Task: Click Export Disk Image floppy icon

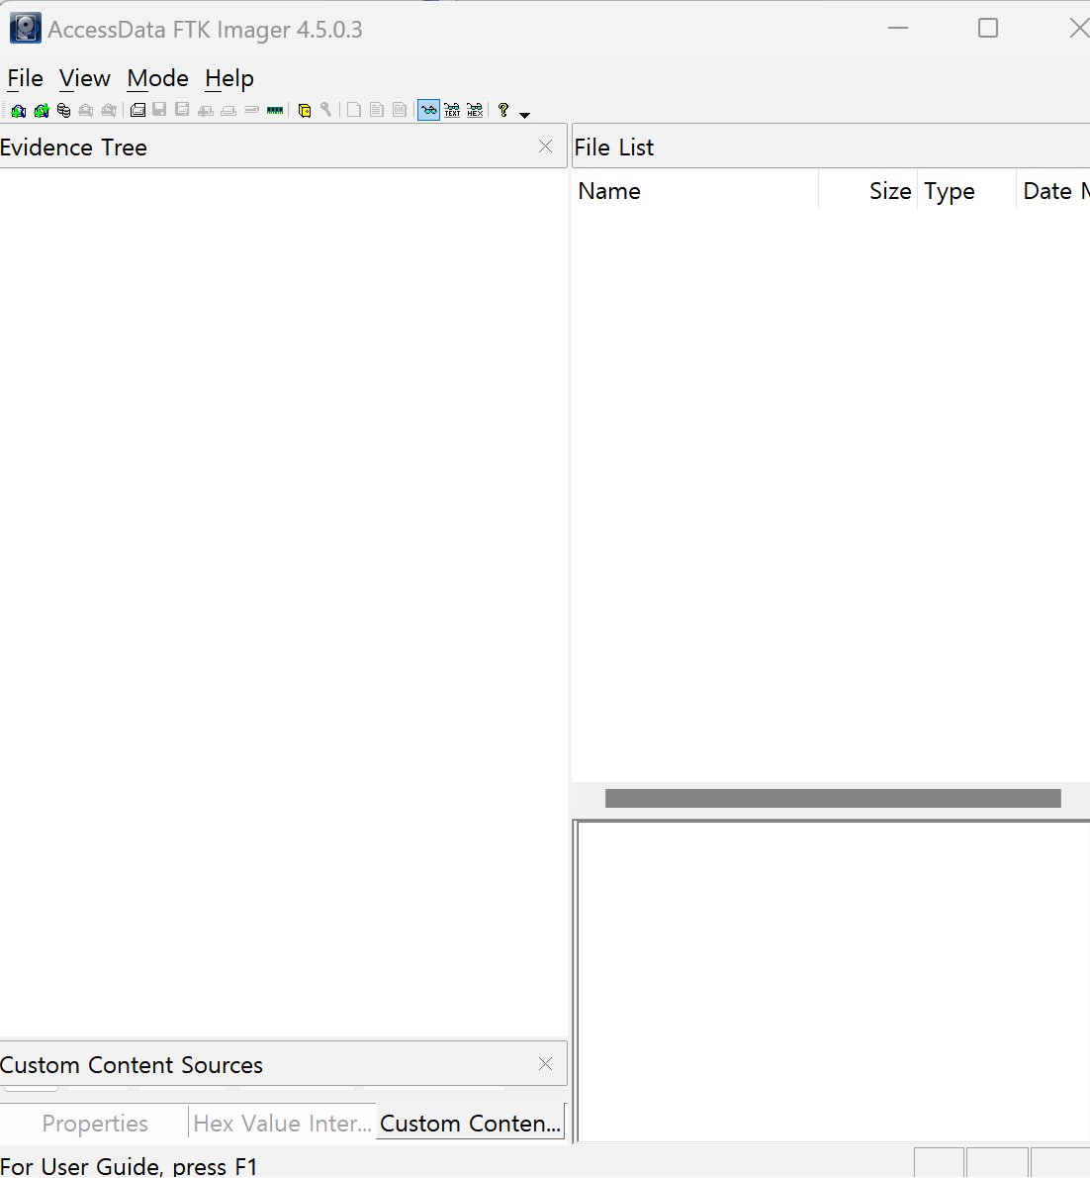Action: click(159, 111)
